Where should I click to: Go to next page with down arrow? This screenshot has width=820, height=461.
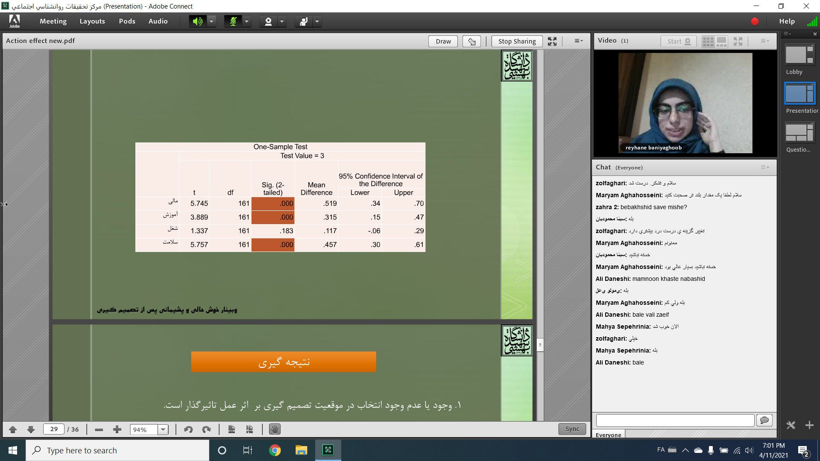click(x=31, y=429)
